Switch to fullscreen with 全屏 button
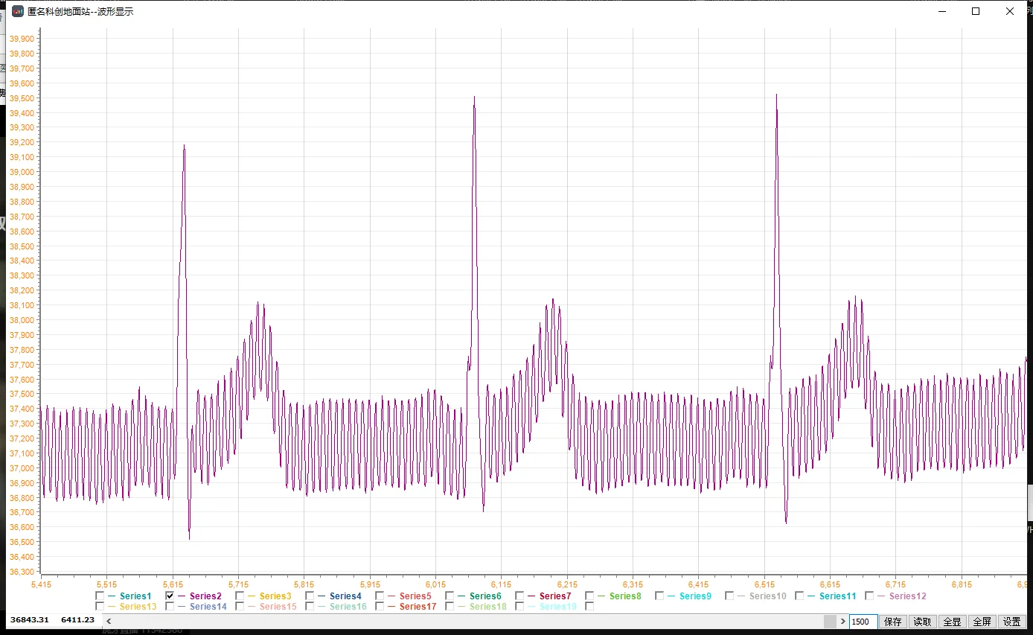 click(x=982, y=622)
